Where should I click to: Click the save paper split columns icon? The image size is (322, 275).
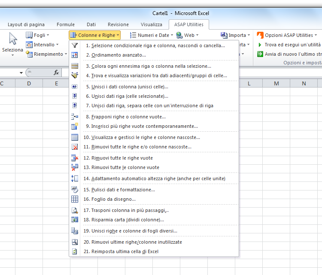point(75,220)
